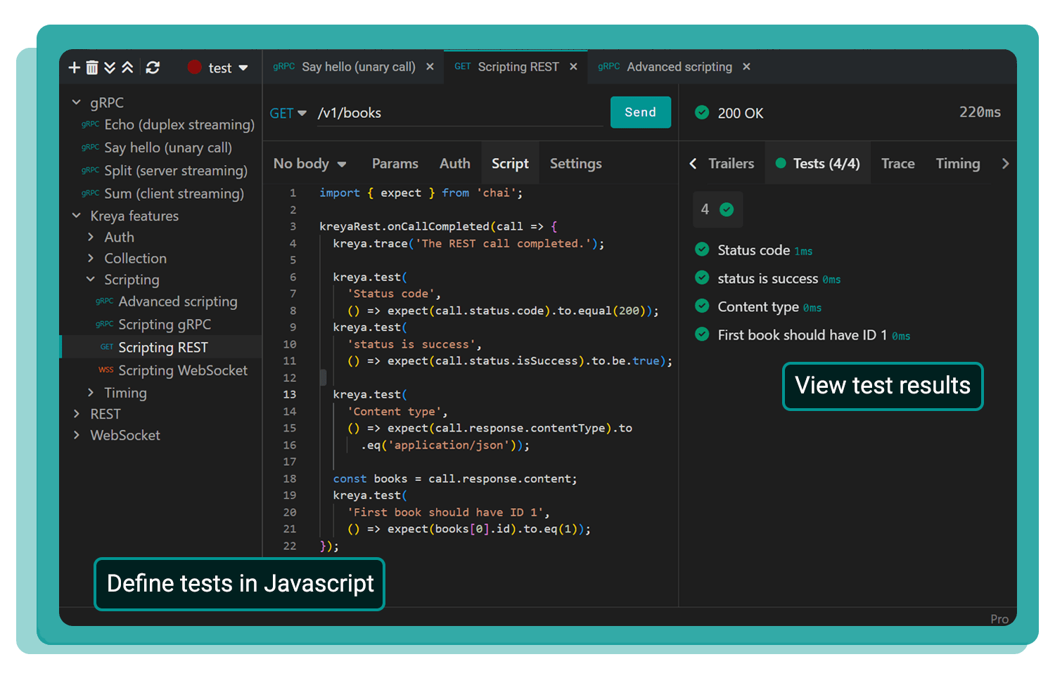Collapse the Scripting folder in the sidebar

91,279
